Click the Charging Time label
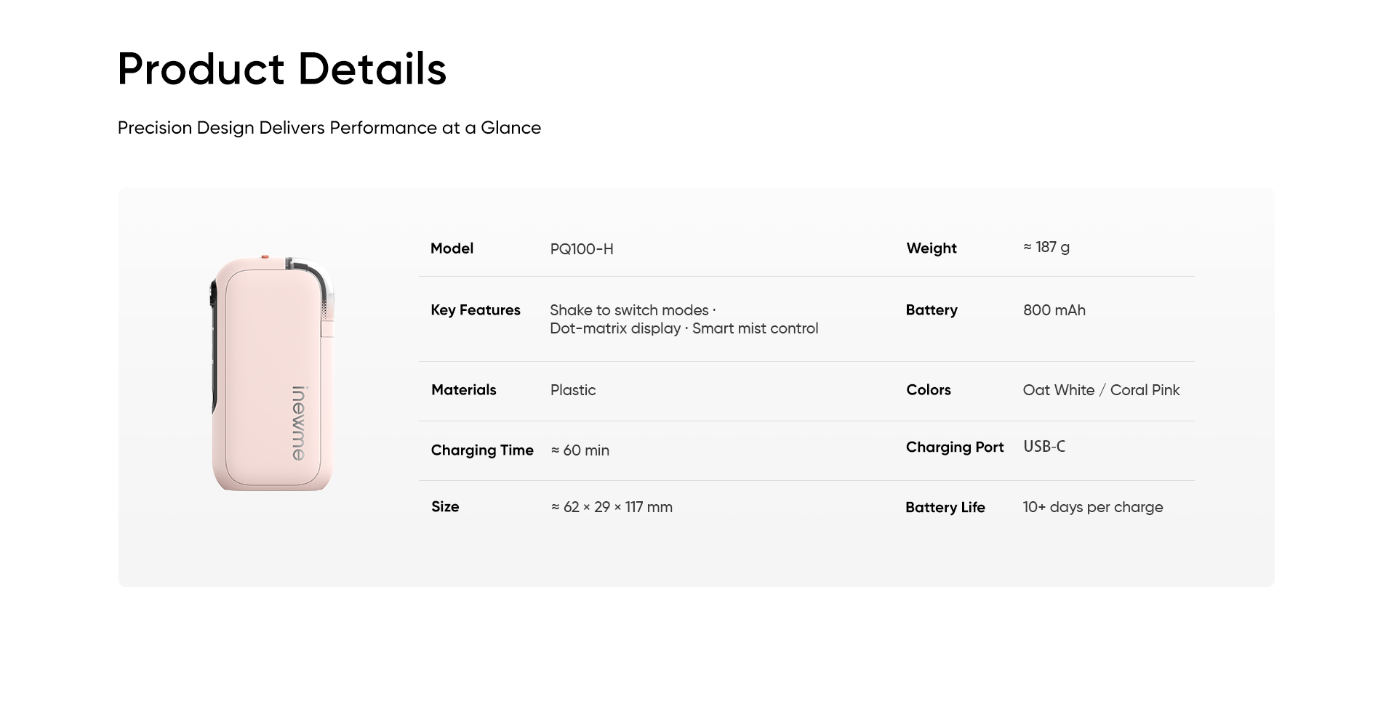Screen dimensions: 1394x709 point(482,450)
